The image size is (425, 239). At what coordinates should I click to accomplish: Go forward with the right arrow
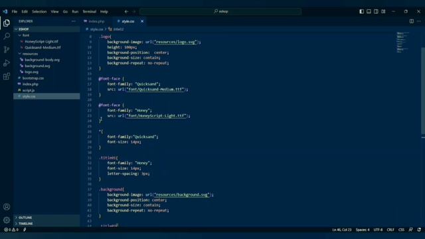(134, 11)
